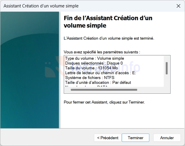
Task: Select the 'Taille d'unité d'allocation' line
Action: [x=98, y=82]
